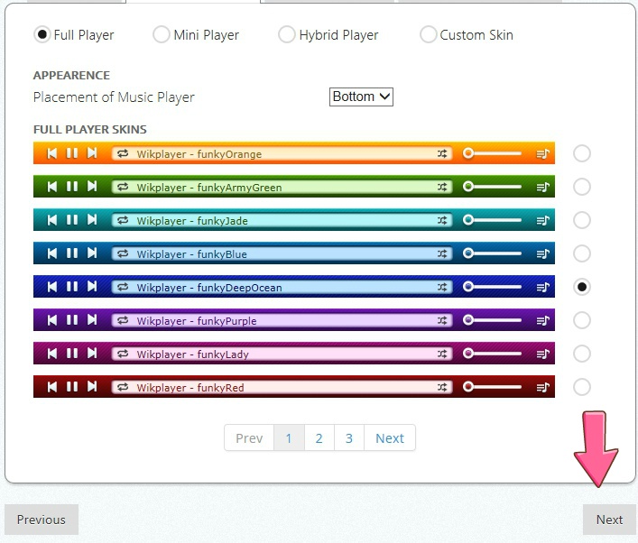The width and height of the screenshot is (638, 543).
Task: Click playlist icon on funkyOrange skin
Action: tap(542, 153)
